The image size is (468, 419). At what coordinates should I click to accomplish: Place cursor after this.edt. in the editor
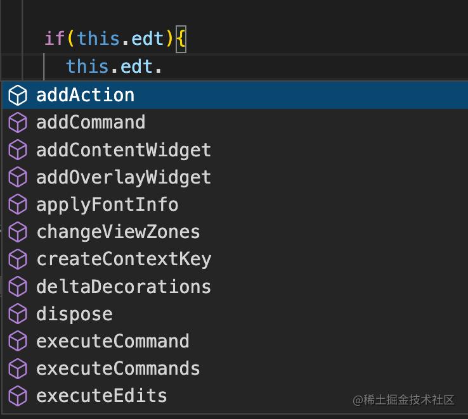coord(164,66)
